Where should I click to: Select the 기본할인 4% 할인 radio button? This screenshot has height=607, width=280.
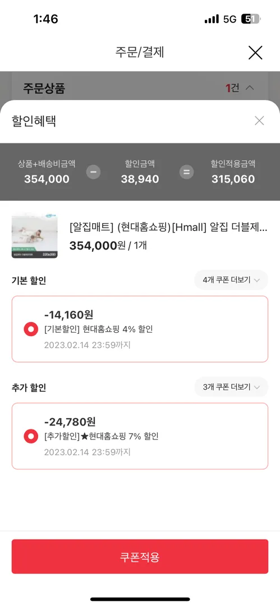pyautogui.click(x=31, y=329)
